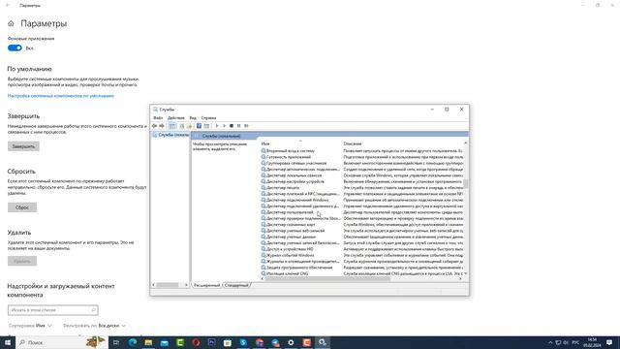The height and width of the screenshot is (349, 620).
Task: Select the Диспетчер пользователей service
Action: (x=290, y=212)
